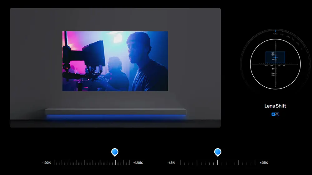This screenshot has height=175, width=312.
Task: Click the 1.2x zoom mark on the dial
Action: pyautogui.click(x=282, y=35)
